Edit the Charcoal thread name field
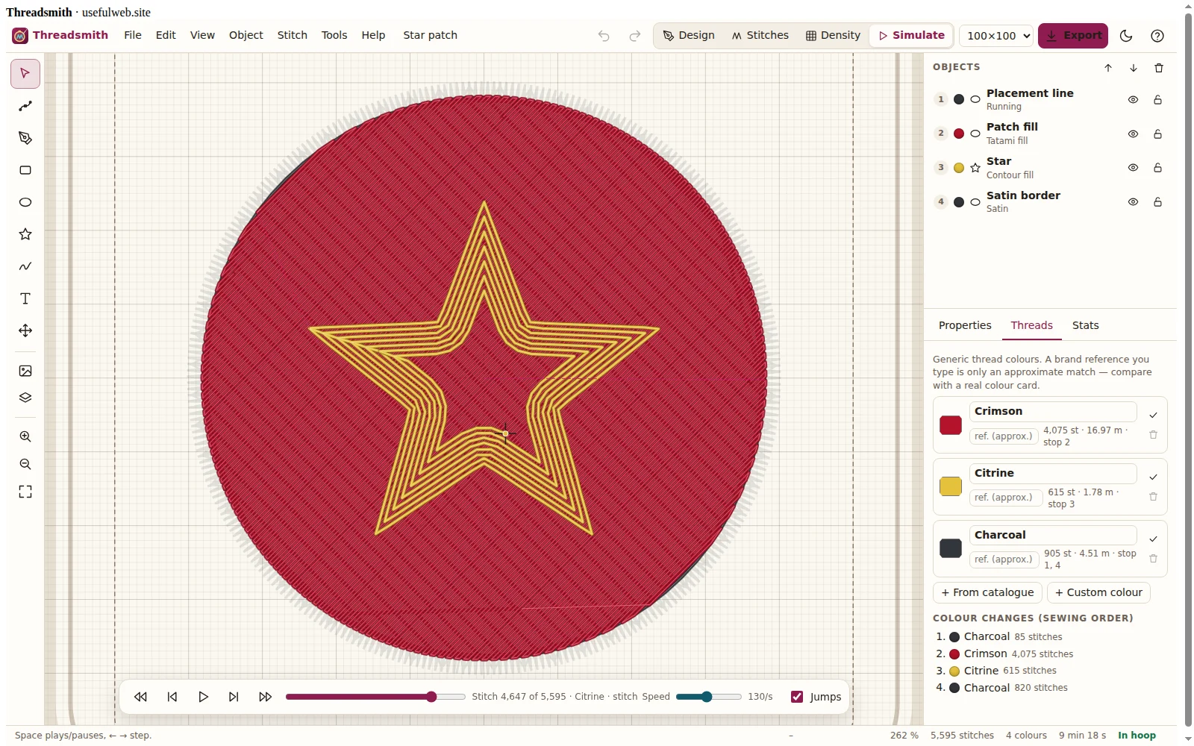 1053,535
